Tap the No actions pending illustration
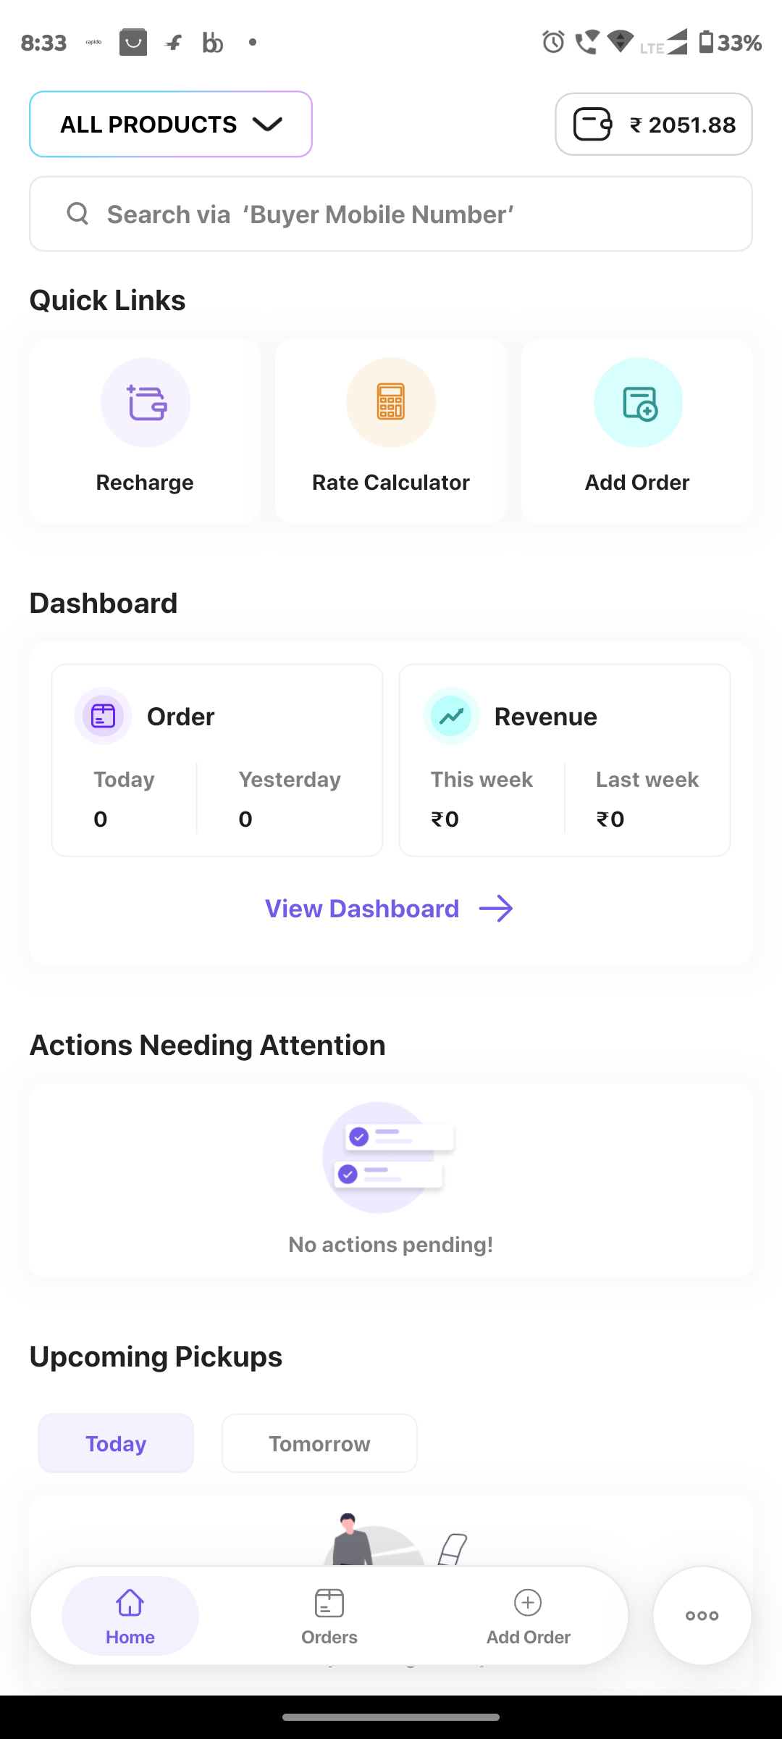 [390, 1157]
